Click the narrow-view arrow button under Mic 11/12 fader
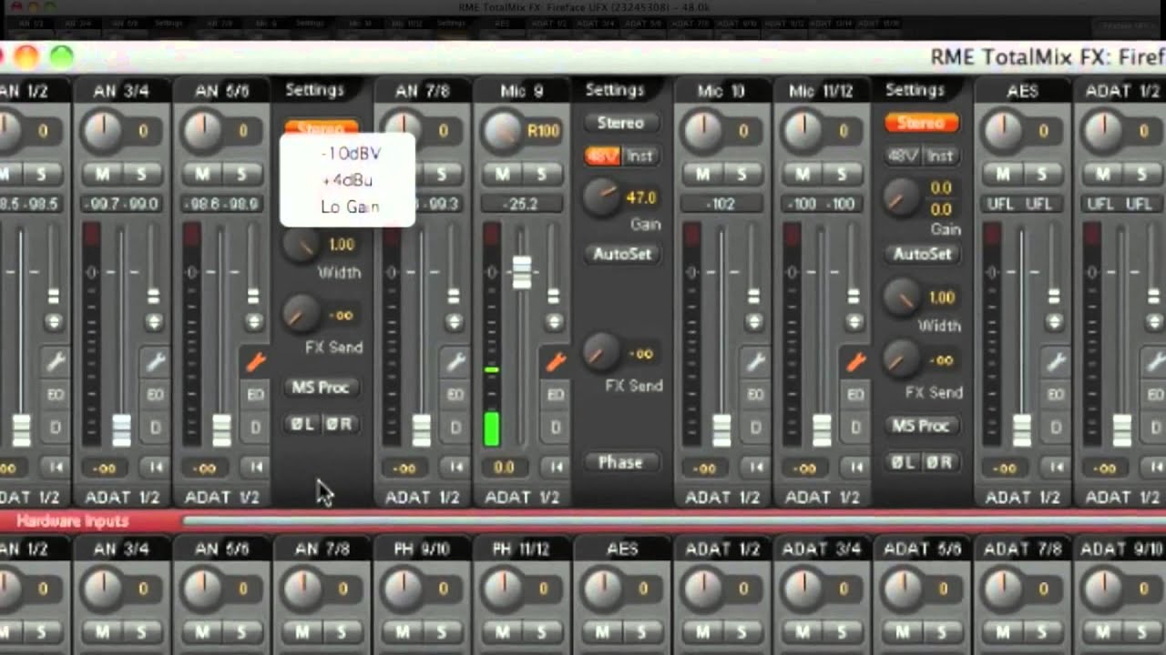1166x655 pixels. click(x=856, y=468)
